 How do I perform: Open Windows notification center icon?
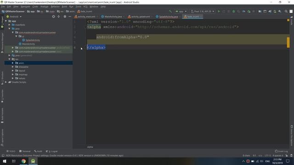point(288,161)
